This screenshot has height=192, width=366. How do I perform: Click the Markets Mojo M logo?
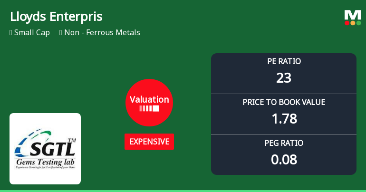pos(353,15)
